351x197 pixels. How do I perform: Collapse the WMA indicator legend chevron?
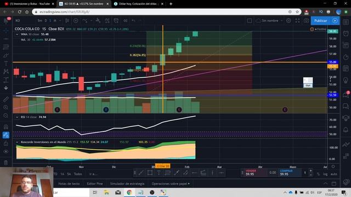[17, 34]
